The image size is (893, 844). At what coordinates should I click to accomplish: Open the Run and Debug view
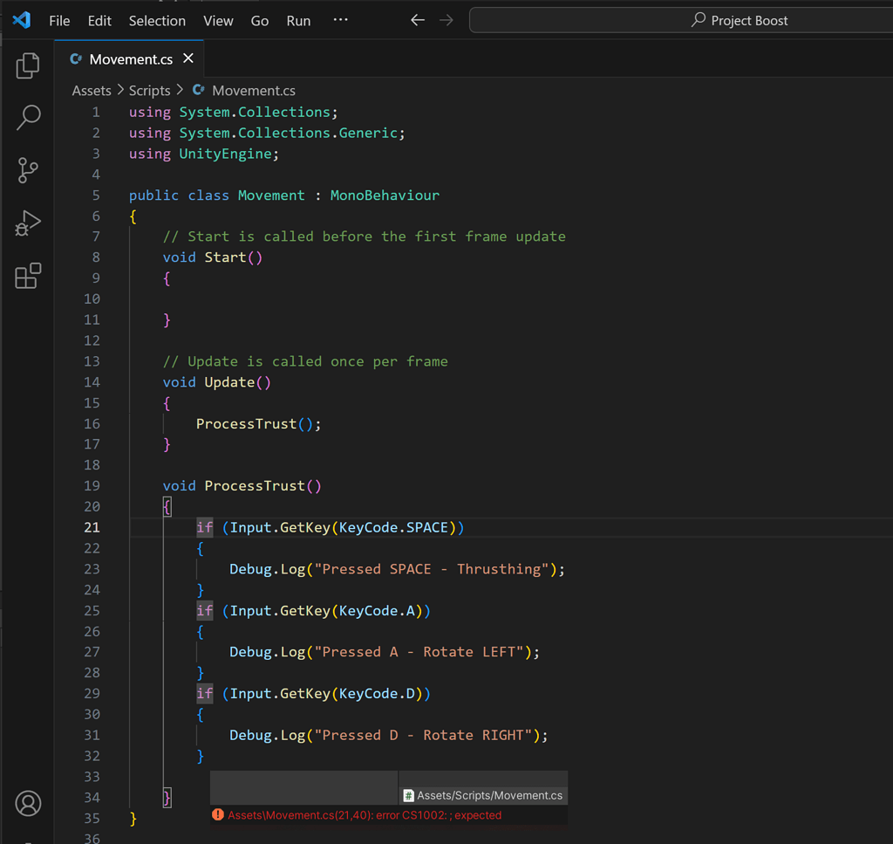click(x=28, y=223)
